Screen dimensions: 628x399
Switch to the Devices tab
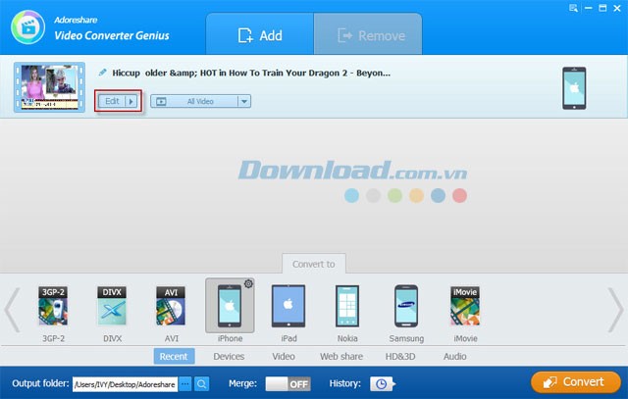click(229, 356)
